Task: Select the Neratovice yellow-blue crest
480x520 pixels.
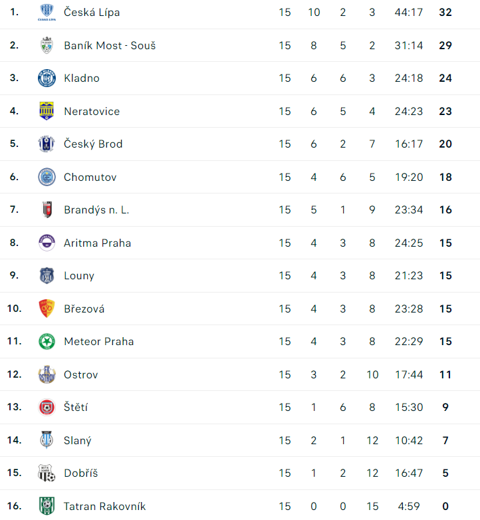Action: 47,111
